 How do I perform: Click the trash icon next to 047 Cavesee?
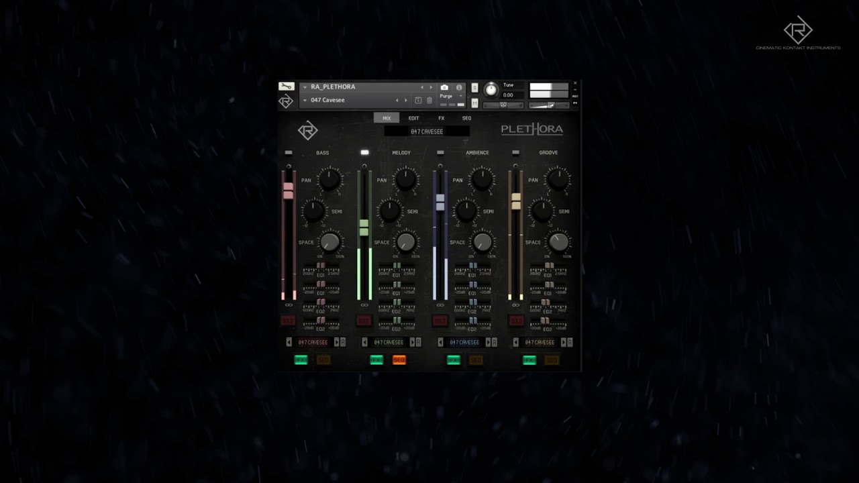(429, 99)
